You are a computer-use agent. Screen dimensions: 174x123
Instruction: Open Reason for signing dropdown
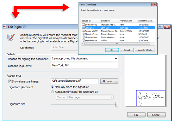pos(116,59)
